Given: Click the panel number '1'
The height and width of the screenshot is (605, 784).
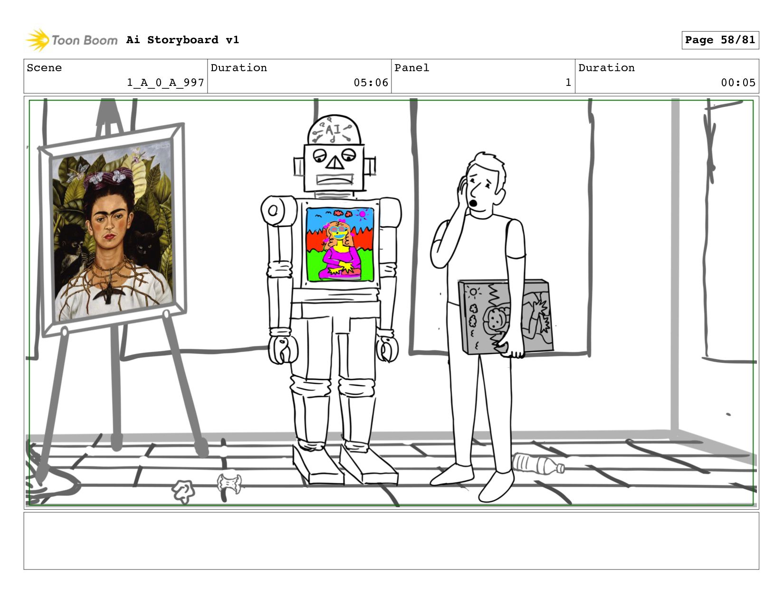Looking at the screenshot, I should [568, 83].
